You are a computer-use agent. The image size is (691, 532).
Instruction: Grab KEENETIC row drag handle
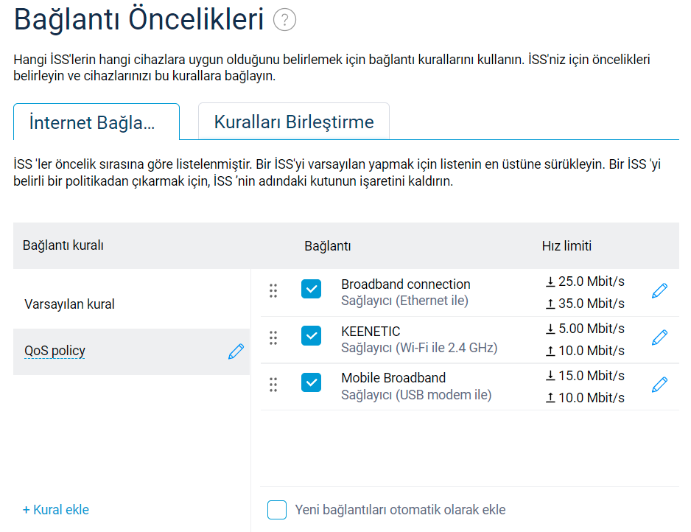[x=273, y=337]
